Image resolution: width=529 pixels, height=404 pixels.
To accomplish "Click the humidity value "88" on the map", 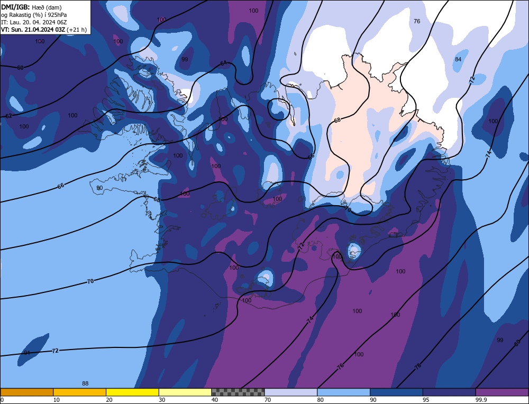I will 85,383.
